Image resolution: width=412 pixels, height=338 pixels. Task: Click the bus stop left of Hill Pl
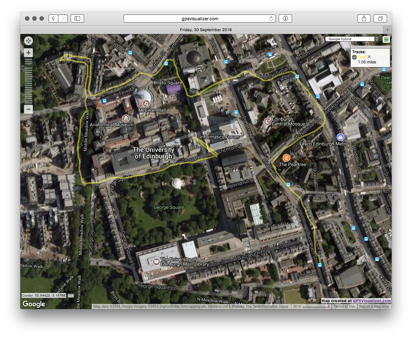(270, 55)
